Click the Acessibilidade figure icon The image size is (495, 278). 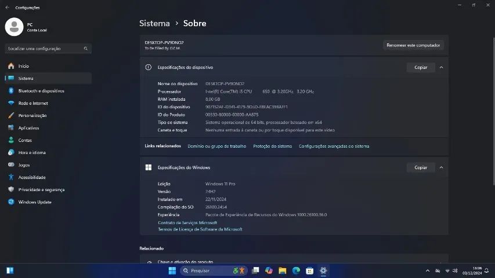pyautogui.click(x=11, y=177)
